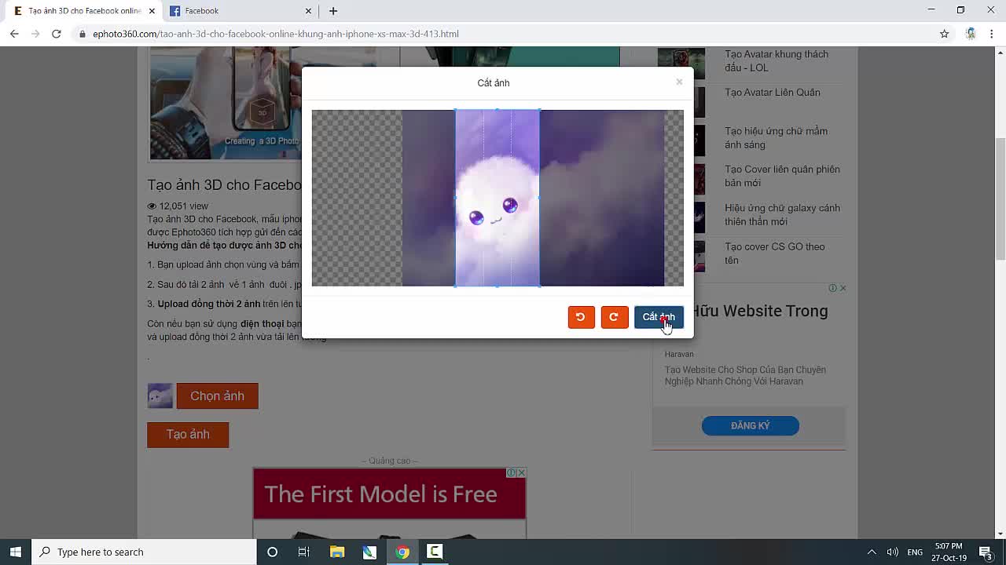Image resolution: width=1006 pixels, height=565 pixels.
Task: Close The First Model is Free ad
Action: click(521, 472)
